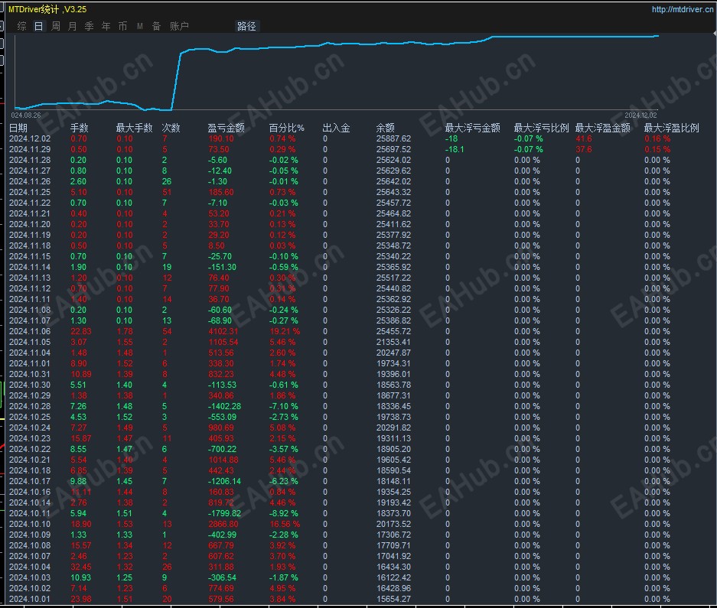Click the 最大浮盈金额 column header
The height and width of the screenshot is (608, 717).
(x=603, y=128)
